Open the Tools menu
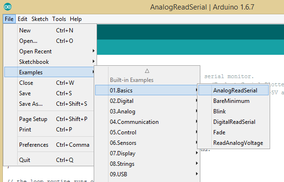 [59, 19]
